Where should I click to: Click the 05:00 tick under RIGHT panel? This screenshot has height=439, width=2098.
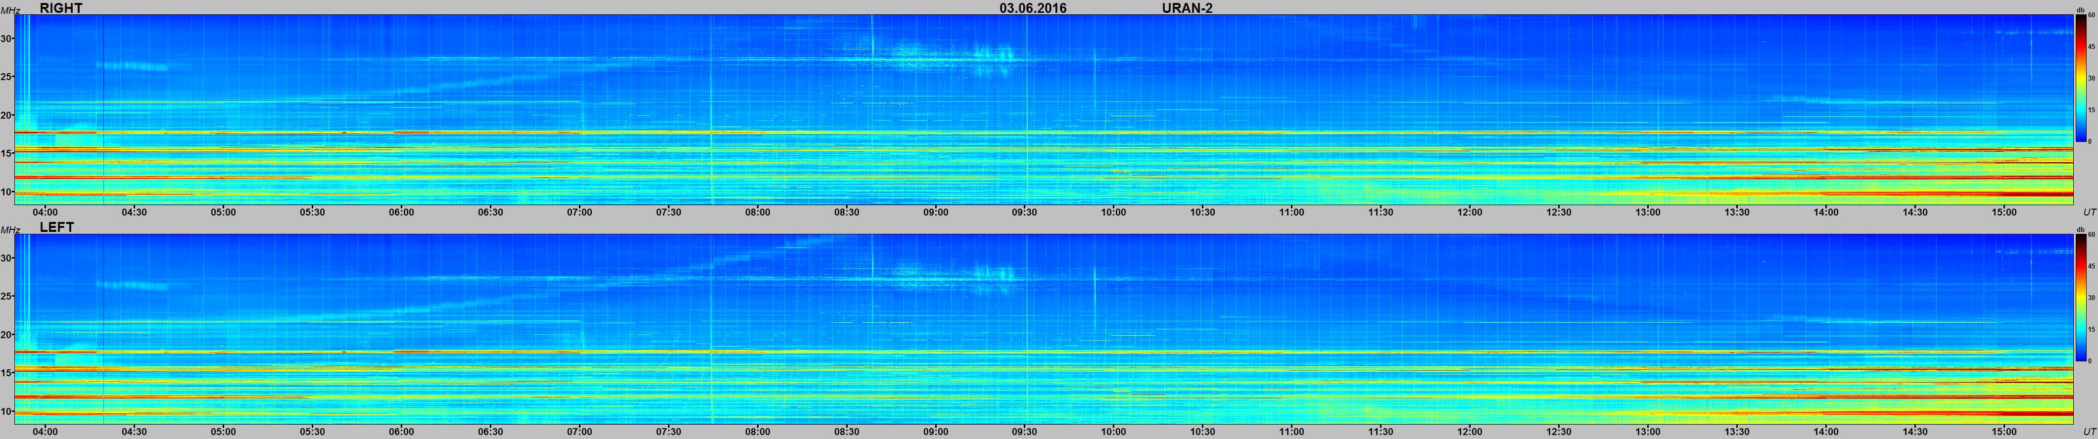pyautogui.click(x=223, y=212)
